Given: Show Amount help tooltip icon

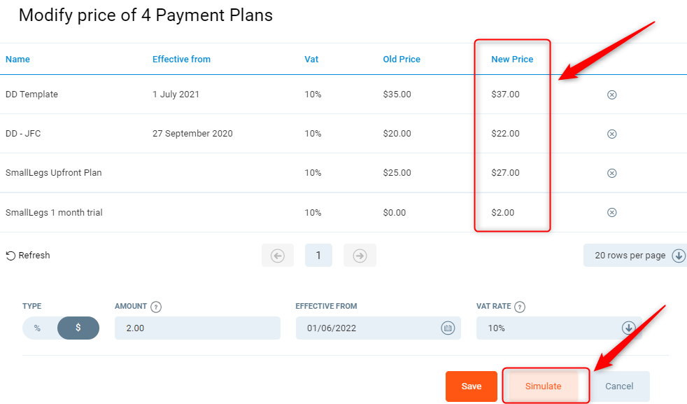Looking at the screenshot, I should [x=156, y=307].
